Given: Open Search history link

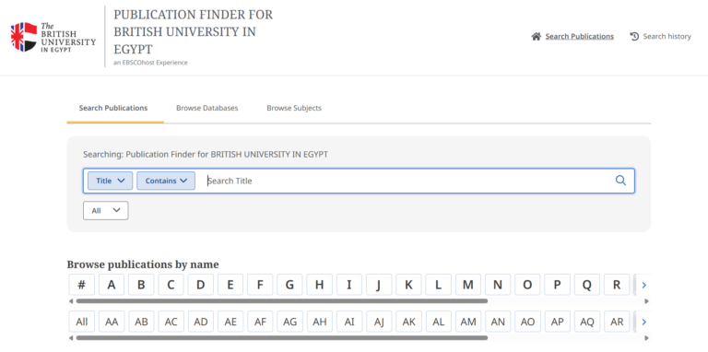Looking at the screenshot, I should pos(667,37).
